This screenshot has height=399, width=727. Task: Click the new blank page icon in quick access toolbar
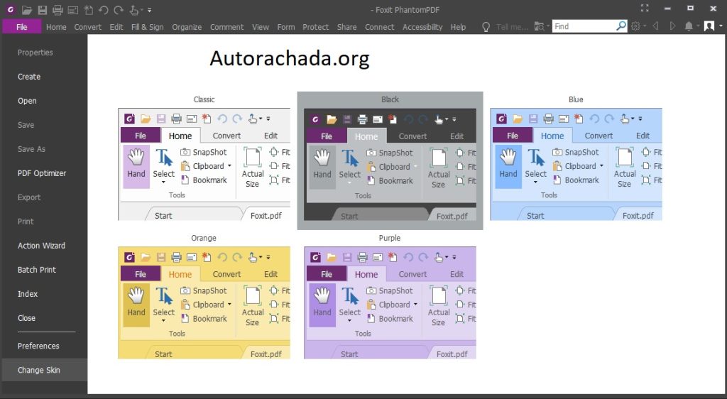click(x=89, y=10)
